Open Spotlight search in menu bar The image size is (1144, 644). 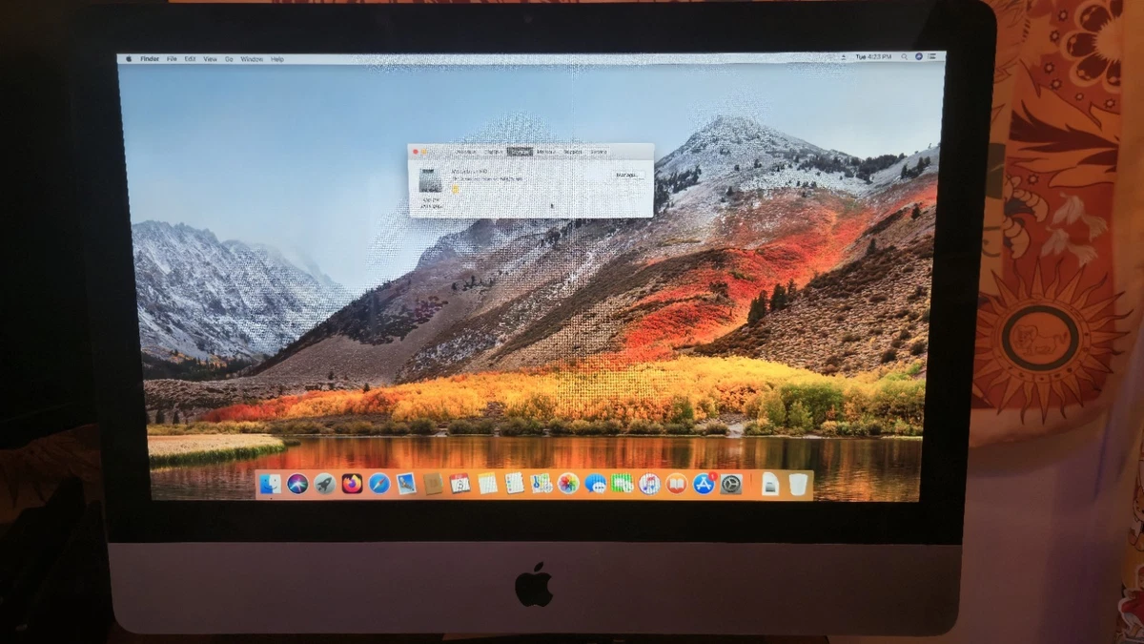pyautogui.click(x=904, y=57)
